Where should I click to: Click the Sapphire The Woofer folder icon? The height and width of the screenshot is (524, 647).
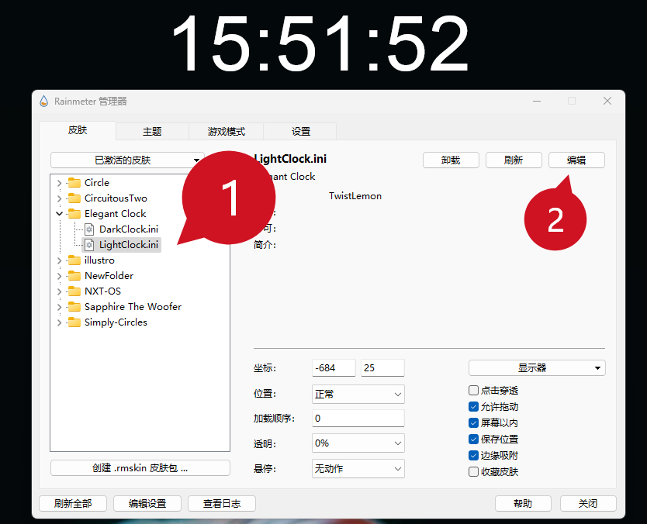pyautogui.click(x=74, y=307)
